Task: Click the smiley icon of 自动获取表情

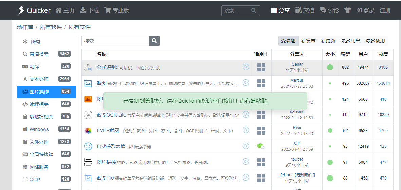Action: [x=88, y=146]
